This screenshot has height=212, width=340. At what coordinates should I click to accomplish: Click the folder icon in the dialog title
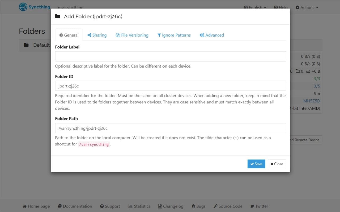click(58, 16)
